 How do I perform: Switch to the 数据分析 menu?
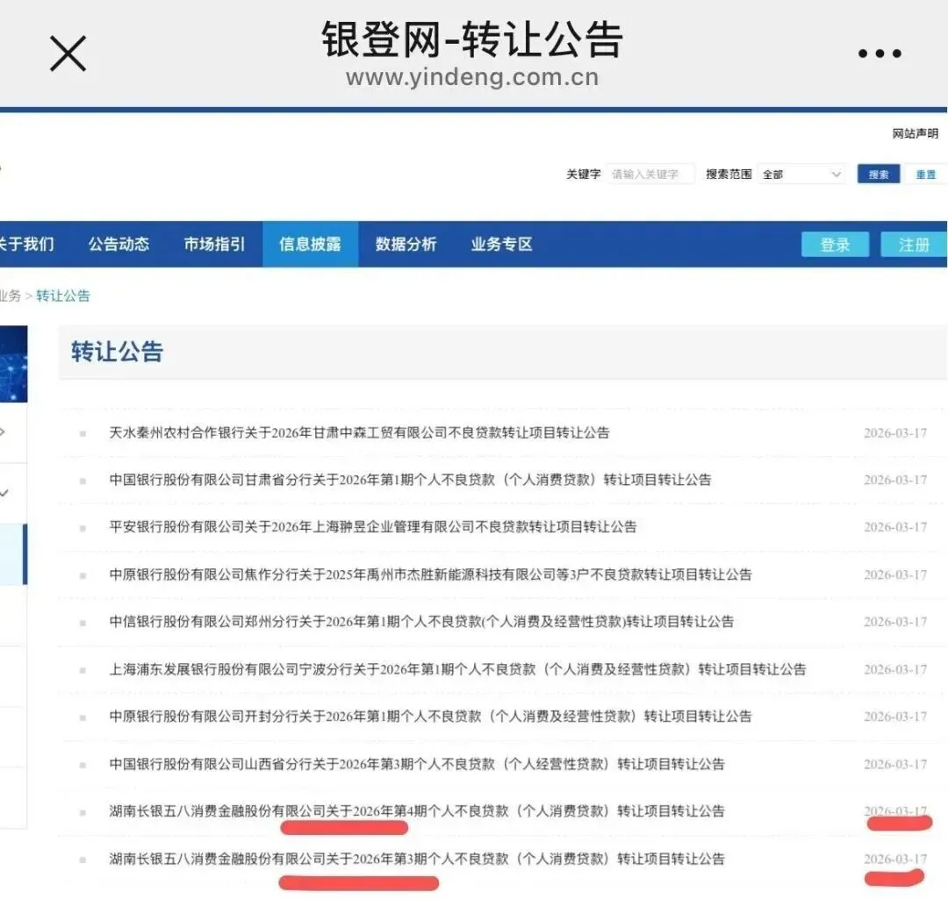[x=405, y=245]
